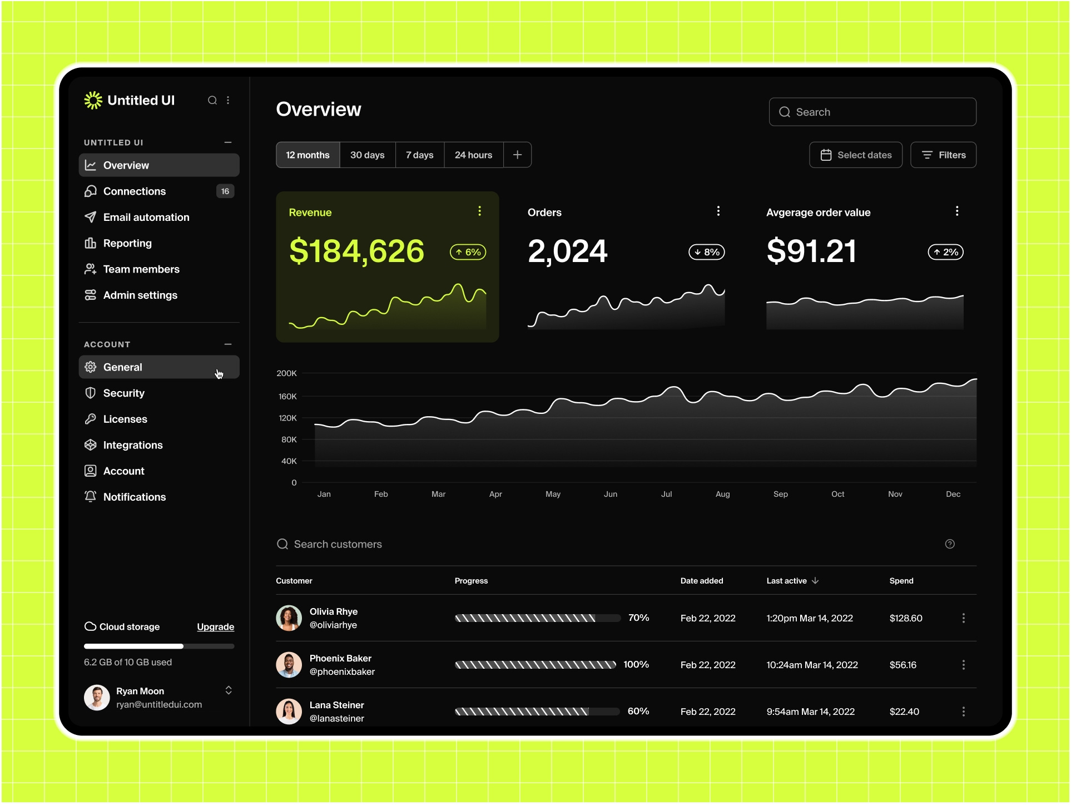Open the search icon in the sidebar header
Image resolution: width=1071 pixels, height=805 pixels.
coord(212,100)
